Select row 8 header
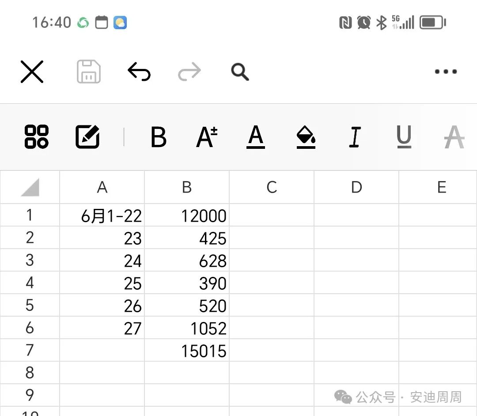Viewport: 477px width, 416px height. tap(30, 373)
